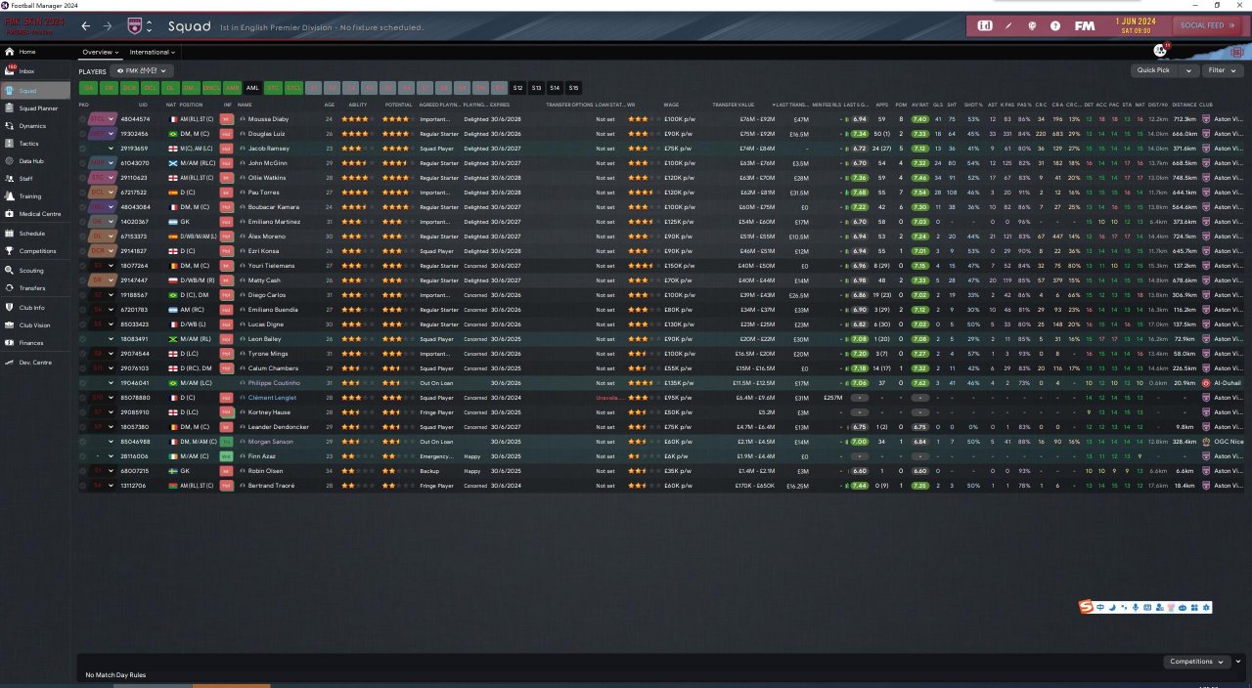Tick the selection circle for Moussa Diaby
Viewport: 1252px width, 688px height.
coord(83,119)
